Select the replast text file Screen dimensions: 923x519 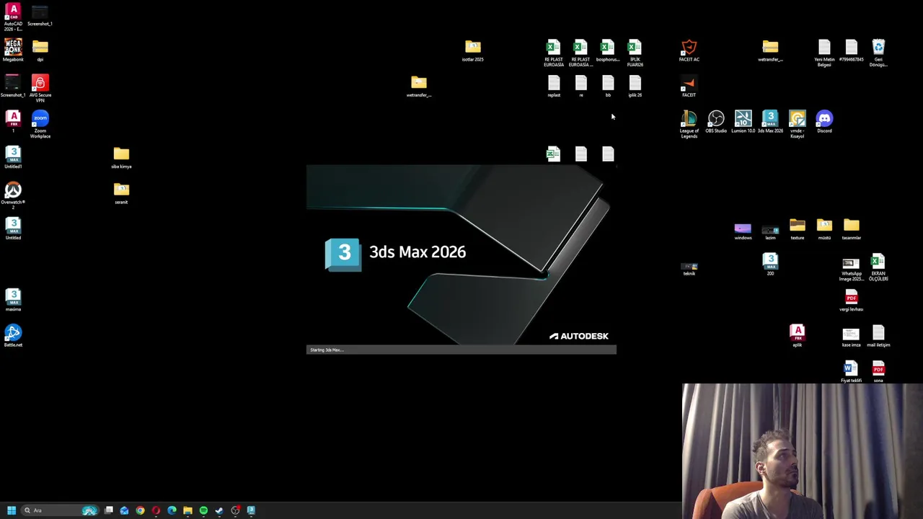[554, 86]
